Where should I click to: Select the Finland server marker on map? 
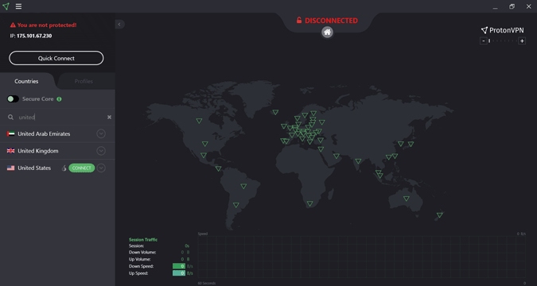tap(313, 114)
